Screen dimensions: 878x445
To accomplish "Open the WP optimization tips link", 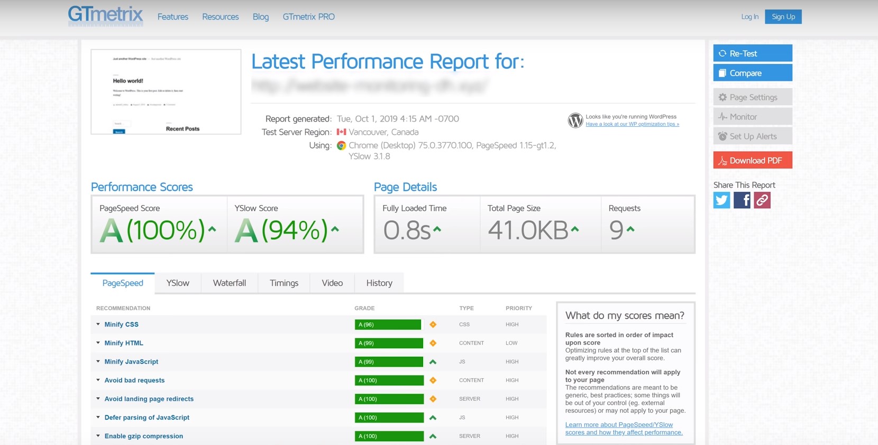I will pyautogui.click(x=632, y=124).
